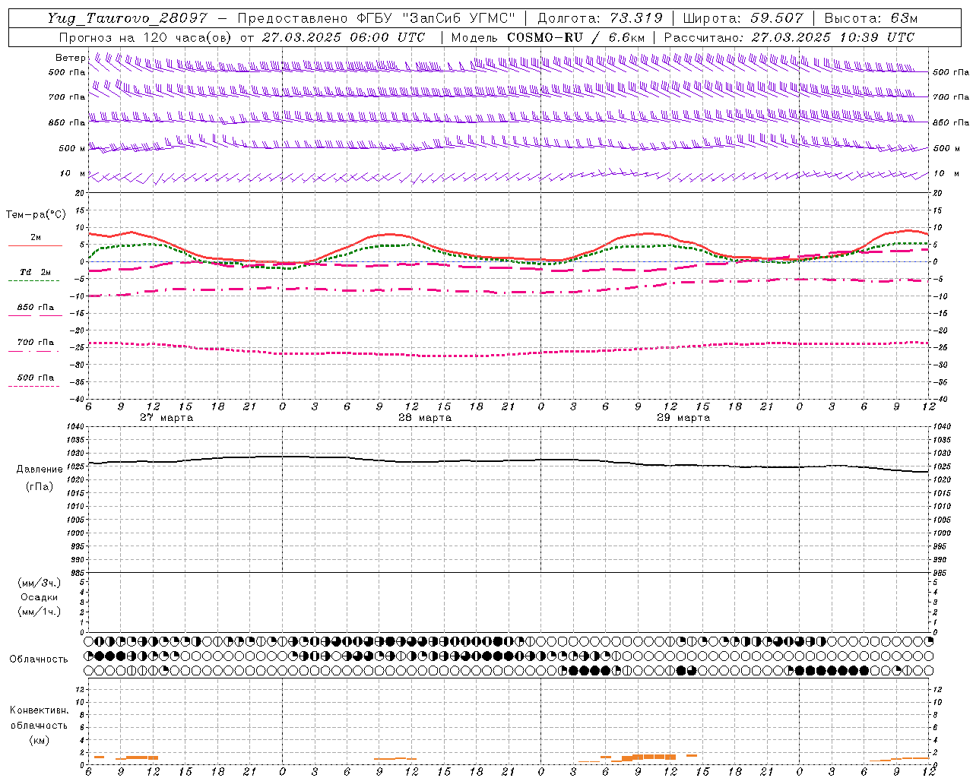Image resolution: width=973 pixels, height=778 pixels.
Task: Click the Осадки panel label
Action: [x=40, y=597]
